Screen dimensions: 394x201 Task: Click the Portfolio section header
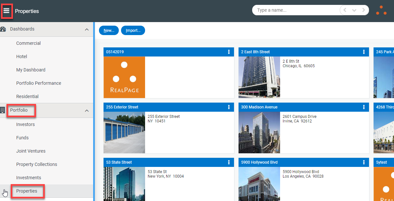pyautogui.click(x=46, y=110)
